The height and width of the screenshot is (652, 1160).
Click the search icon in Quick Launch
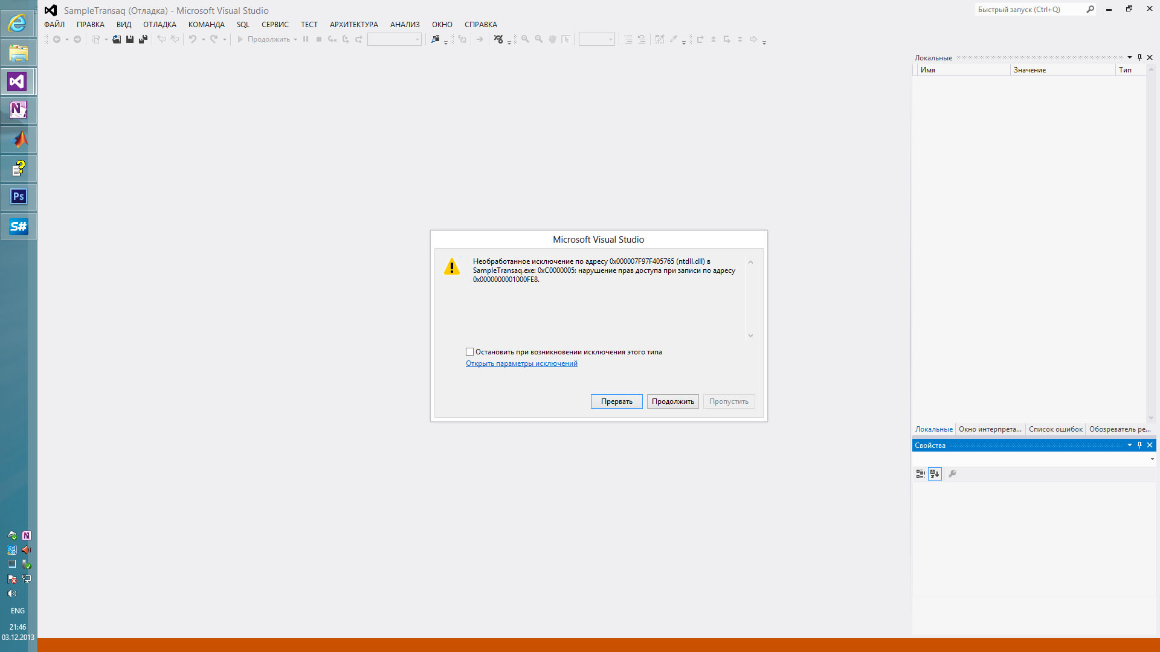[1090, 10]
